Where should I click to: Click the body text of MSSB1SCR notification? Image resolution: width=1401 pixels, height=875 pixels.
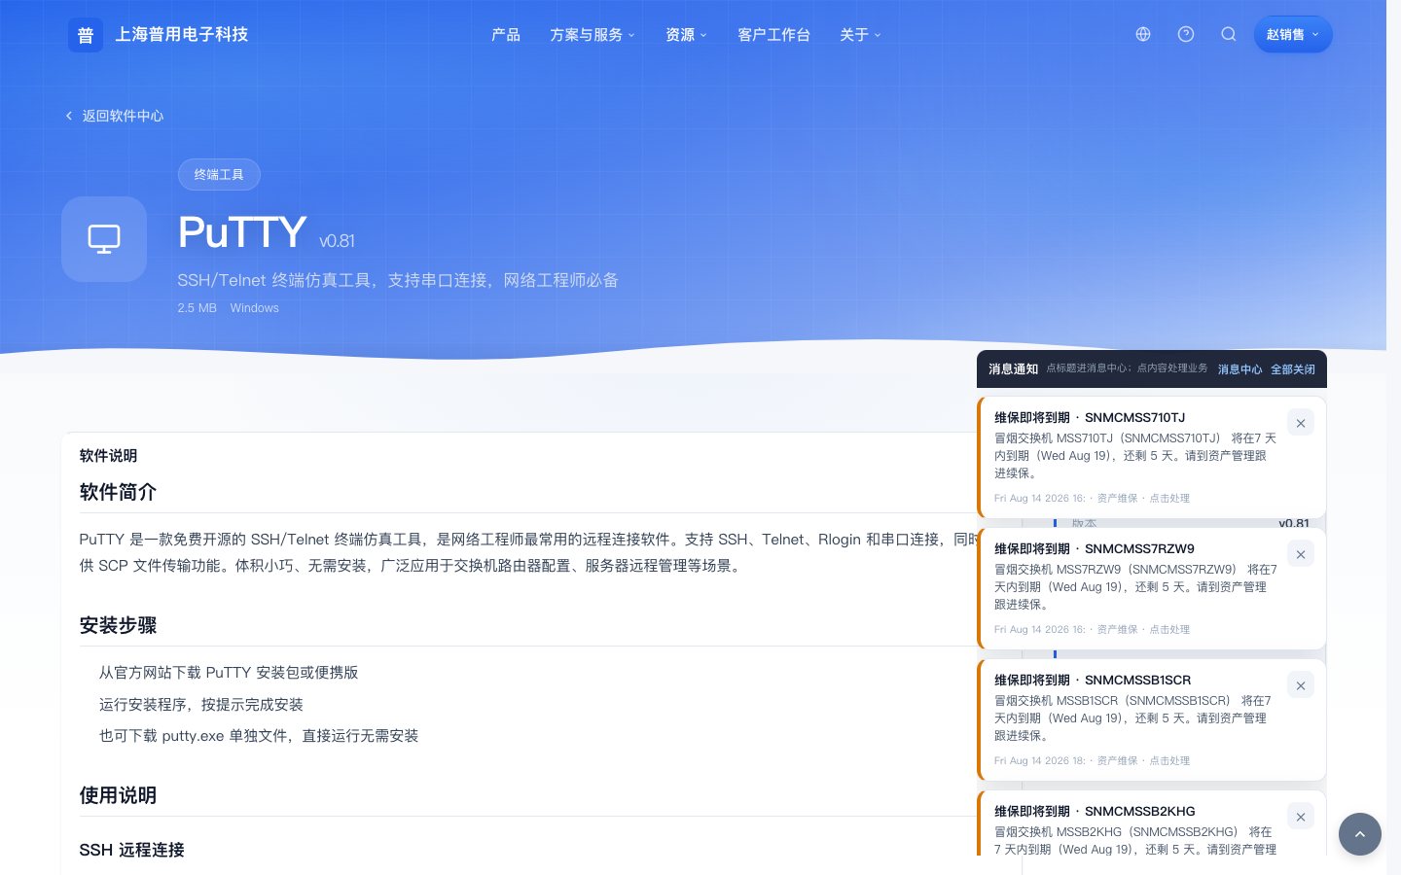coord(1133,718)
